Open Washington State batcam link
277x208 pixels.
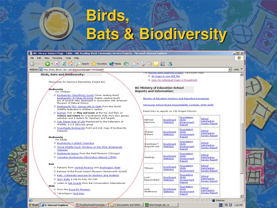point(110,168)
